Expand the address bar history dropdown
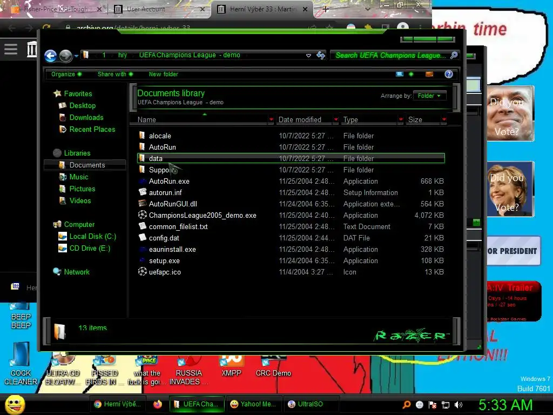This screenshot has height=415, width=553. (308, 56)
